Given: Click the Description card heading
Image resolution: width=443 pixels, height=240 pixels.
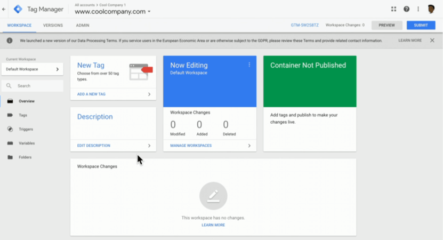Looking at the screenshot, I should tap(95, 117).
